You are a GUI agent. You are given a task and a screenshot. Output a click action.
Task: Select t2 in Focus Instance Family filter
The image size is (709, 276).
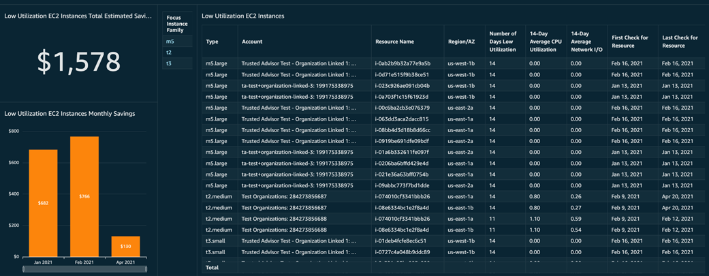(x=170, y=52)
